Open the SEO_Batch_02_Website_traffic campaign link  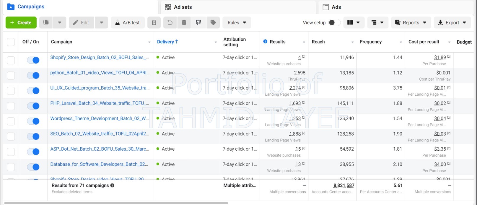(100, 134)
